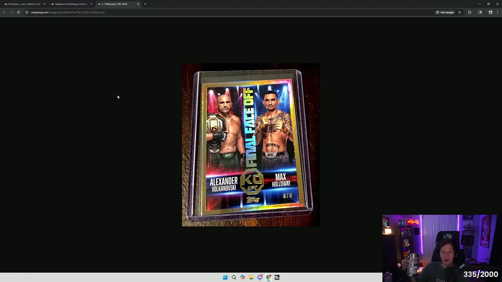Open File Explorer from the taskbar
Viewport: 502px width, 282px height.
tap(251, 277)
